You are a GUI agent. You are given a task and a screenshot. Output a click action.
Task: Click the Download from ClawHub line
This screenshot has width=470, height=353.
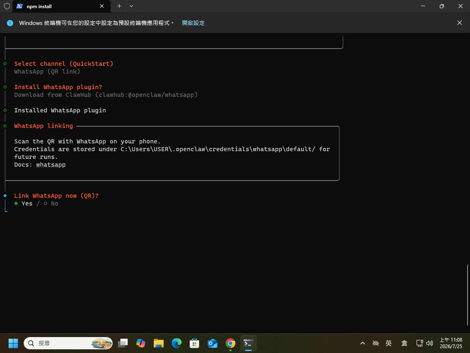[106, 95]
